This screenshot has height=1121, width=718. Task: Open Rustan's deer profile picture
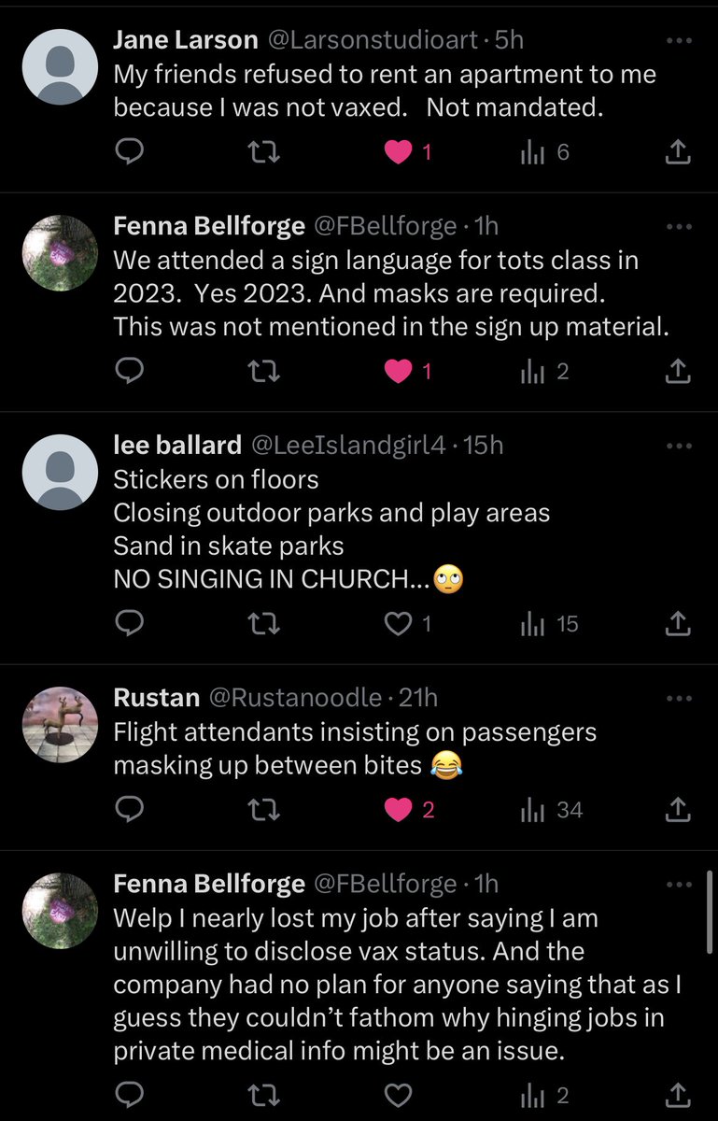pos(59,725)
